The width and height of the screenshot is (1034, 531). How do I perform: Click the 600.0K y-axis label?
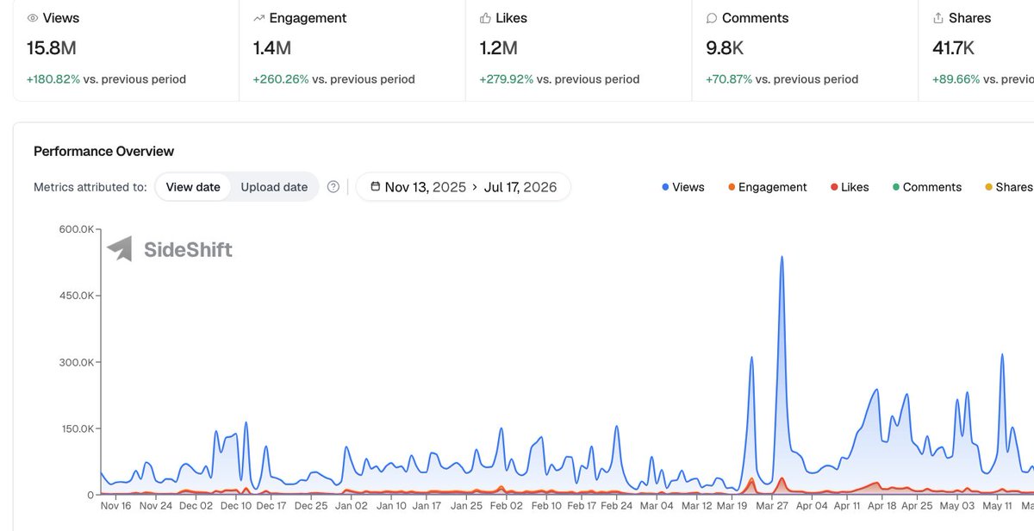76,229
